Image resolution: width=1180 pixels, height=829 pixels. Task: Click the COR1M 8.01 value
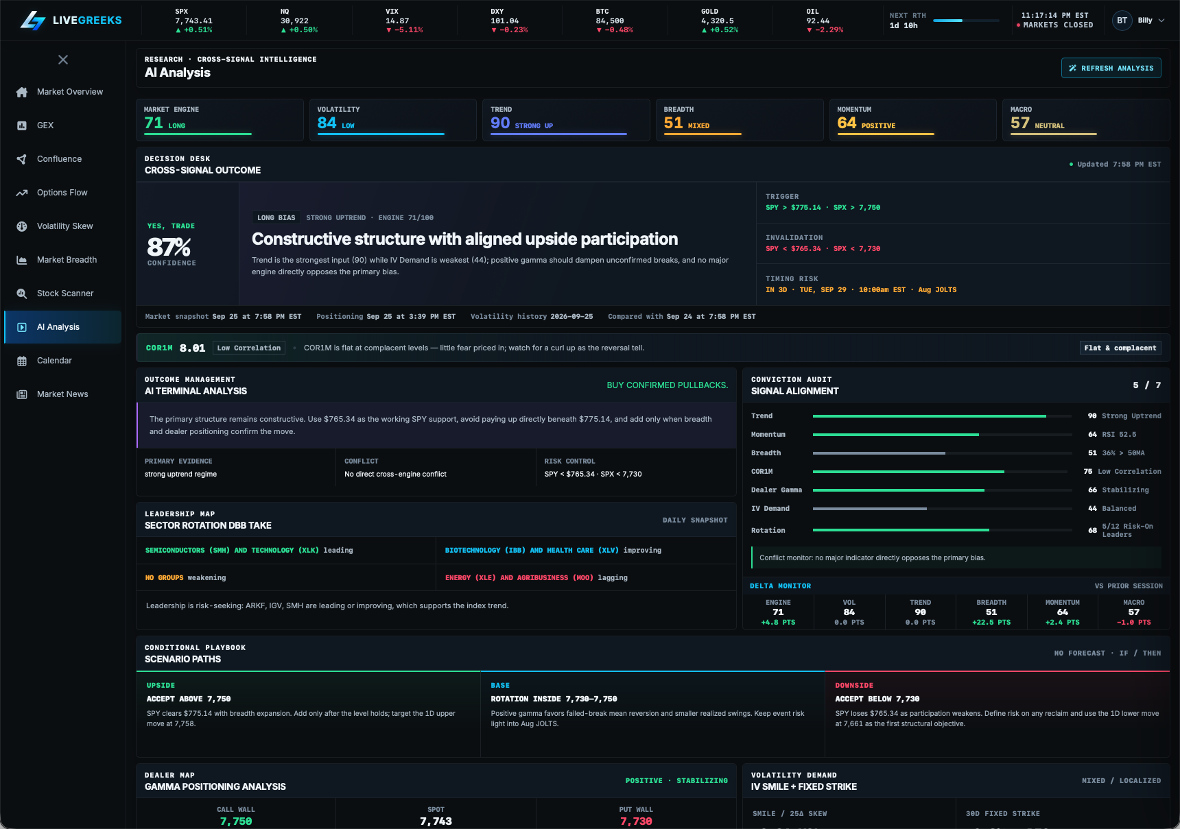[193, 348]
